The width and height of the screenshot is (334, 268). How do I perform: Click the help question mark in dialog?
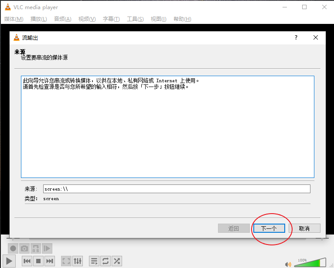[x=296, y=37]
